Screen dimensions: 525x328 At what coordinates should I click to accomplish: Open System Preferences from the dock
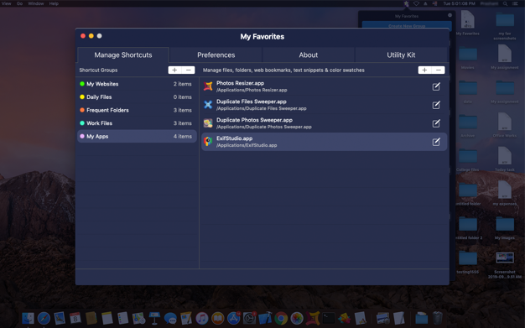click(249, 318)
